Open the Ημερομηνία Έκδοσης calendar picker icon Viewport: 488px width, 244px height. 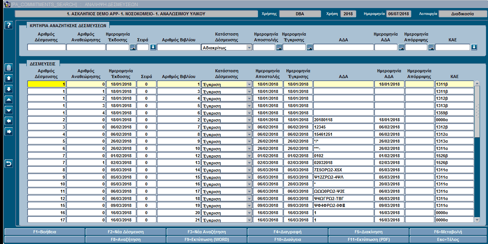tap(133, 47)
